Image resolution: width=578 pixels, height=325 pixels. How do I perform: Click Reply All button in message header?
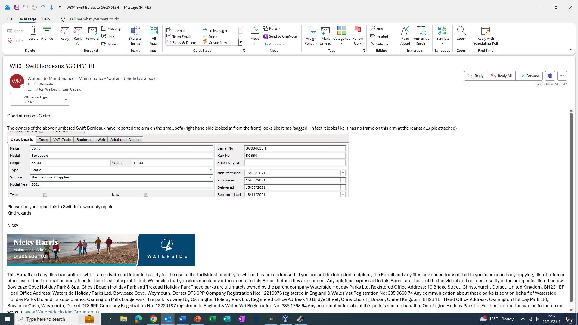501,76
